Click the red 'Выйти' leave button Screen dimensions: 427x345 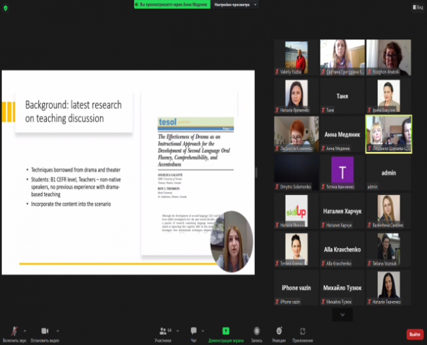tap(414, 334)
